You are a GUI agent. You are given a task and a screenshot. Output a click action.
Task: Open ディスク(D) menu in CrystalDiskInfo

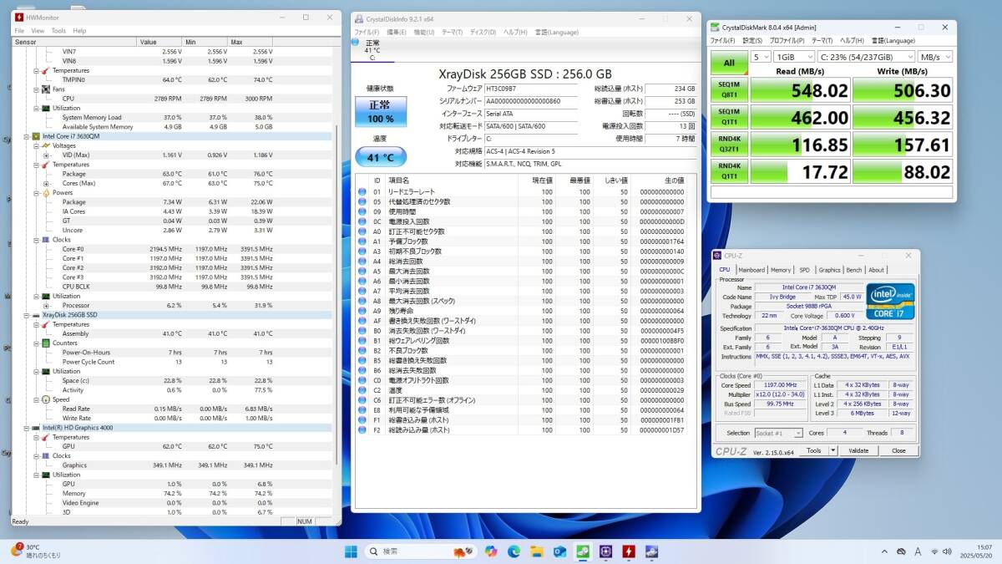coord(483,32)
